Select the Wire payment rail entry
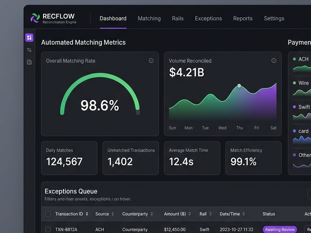 [302, 88]
